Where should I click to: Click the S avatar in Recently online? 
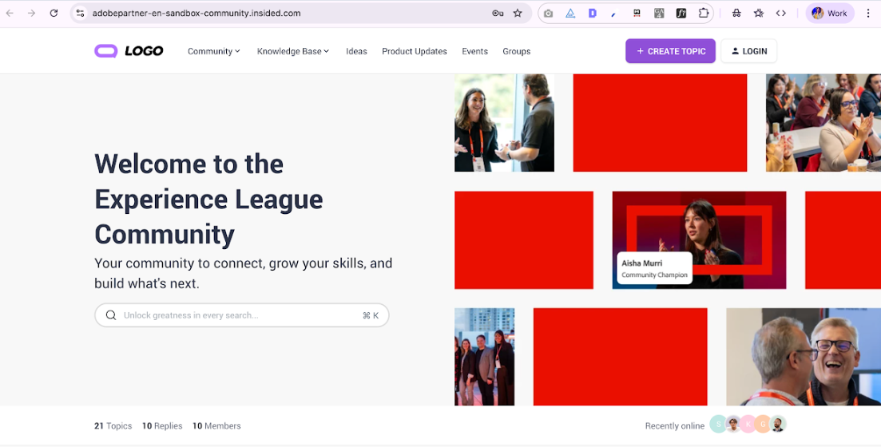(718, 425)
